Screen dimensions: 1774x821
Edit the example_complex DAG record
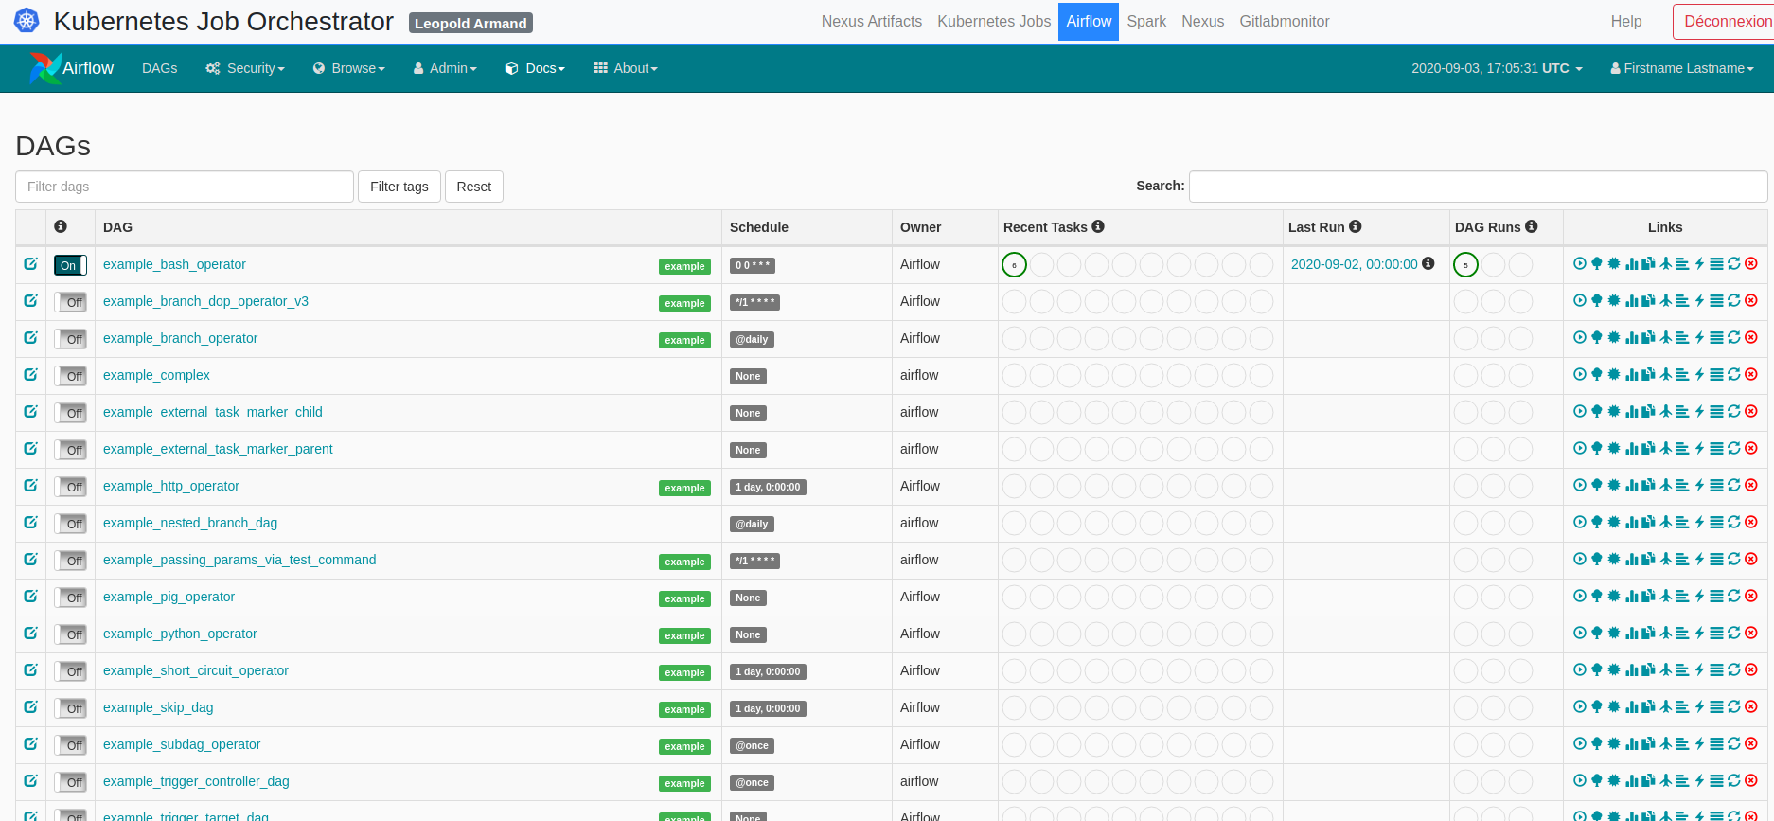coord(30,374)
